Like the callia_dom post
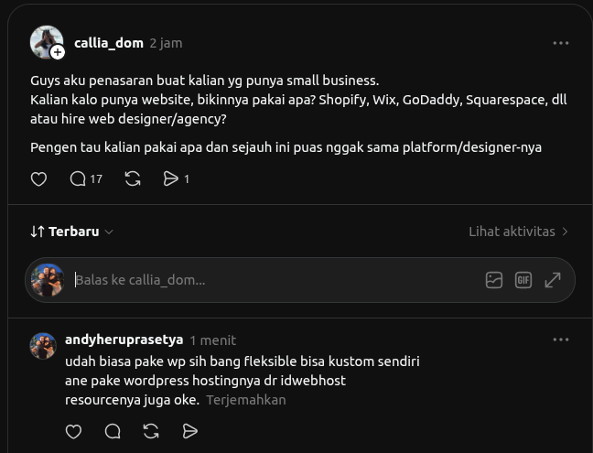The height and width of the screenshot is (453, 593). [38, 178]
